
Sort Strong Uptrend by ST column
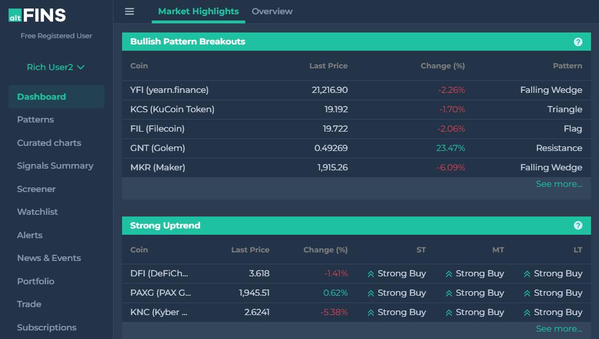tap(421, 250)
